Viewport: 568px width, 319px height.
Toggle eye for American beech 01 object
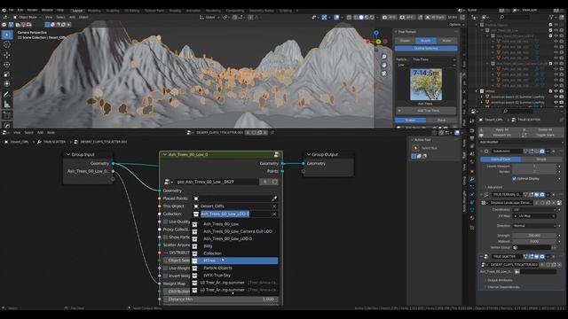556,97
